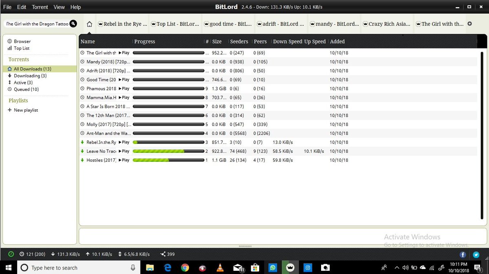This screenshot has width=489, height=274.
Task: Add a new tab with plus icon
Action: [x=469, y=24]
